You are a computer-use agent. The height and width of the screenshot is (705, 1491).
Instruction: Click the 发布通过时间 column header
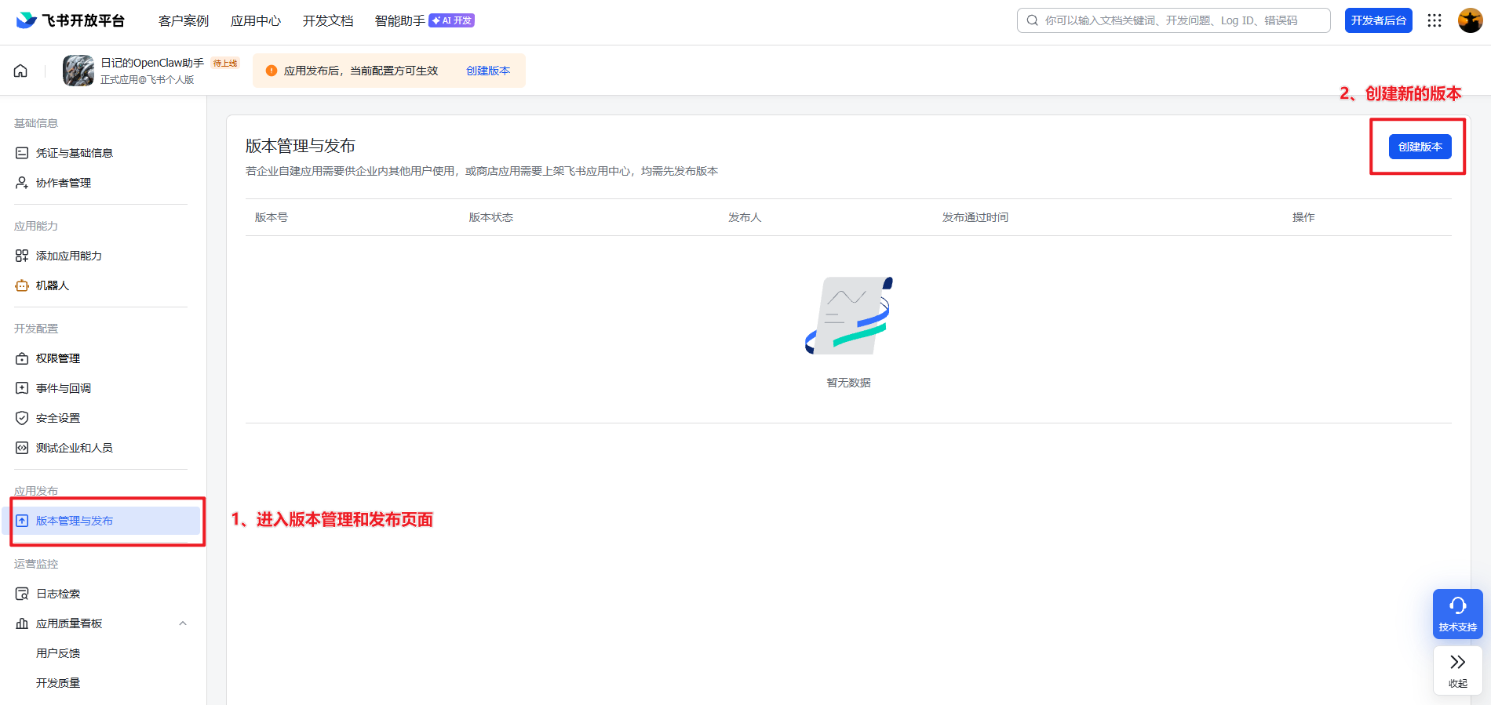tap(975, 217)
